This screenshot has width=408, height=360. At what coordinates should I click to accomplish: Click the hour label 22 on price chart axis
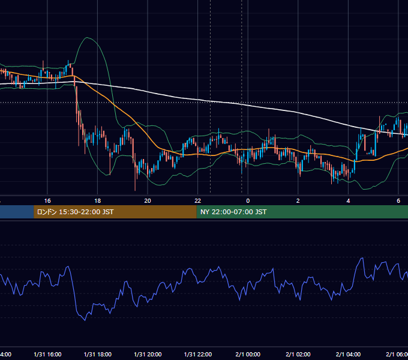[x=198, y=201]
